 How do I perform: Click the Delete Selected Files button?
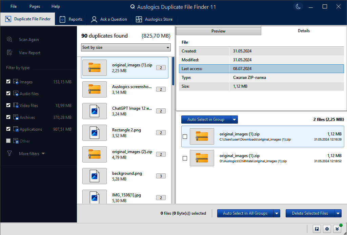pos(310,213)
